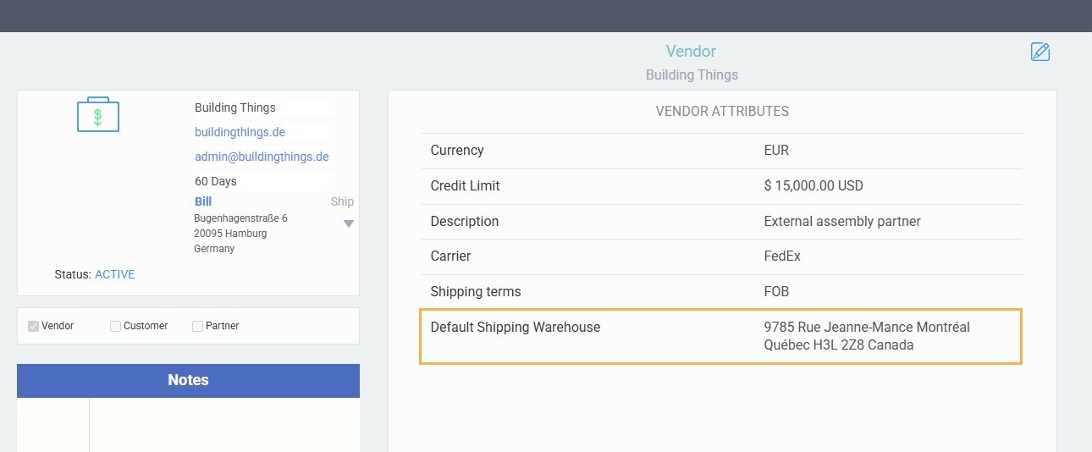Open the buildingthings.de website link

240,132
